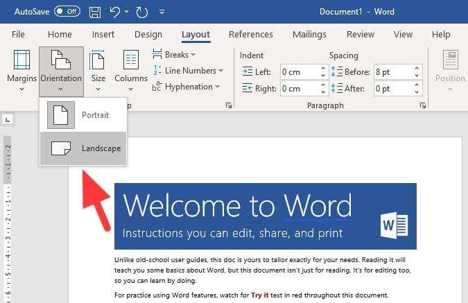Choose Landscape orientation

83,148
